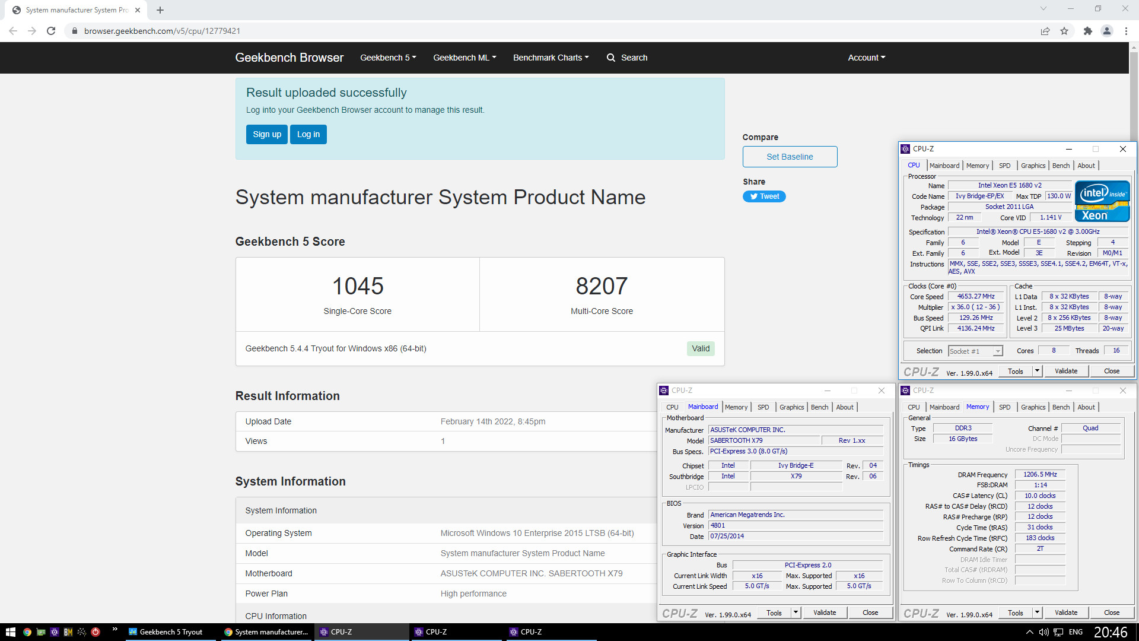Open the About tab in Memory CPU-Z window

click(1086, 407)
